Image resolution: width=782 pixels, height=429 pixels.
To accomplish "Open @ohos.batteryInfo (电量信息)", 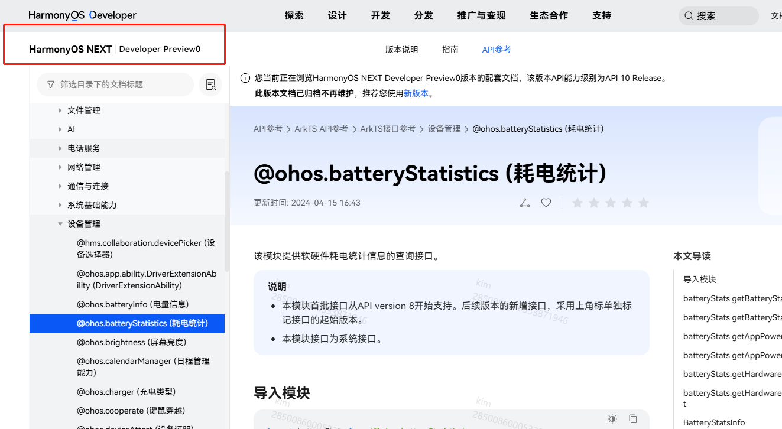I will pyautogui.click(x=133, y=304).
